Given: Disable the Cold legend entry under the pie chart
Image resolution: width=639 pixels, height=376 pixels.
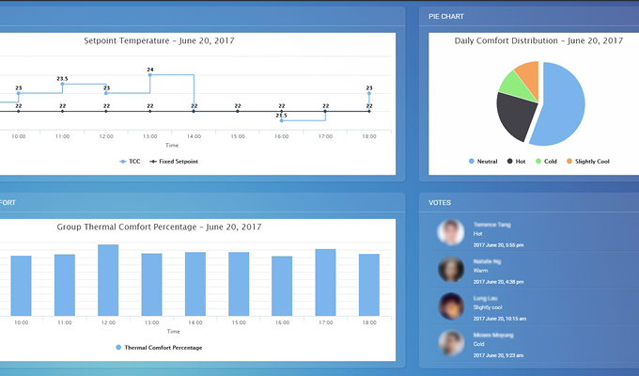Looking at the screenshot, I should tap(545, 161).
